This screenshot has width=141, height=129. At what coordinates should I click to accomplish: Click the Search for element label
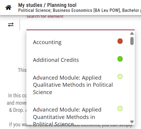45,16
